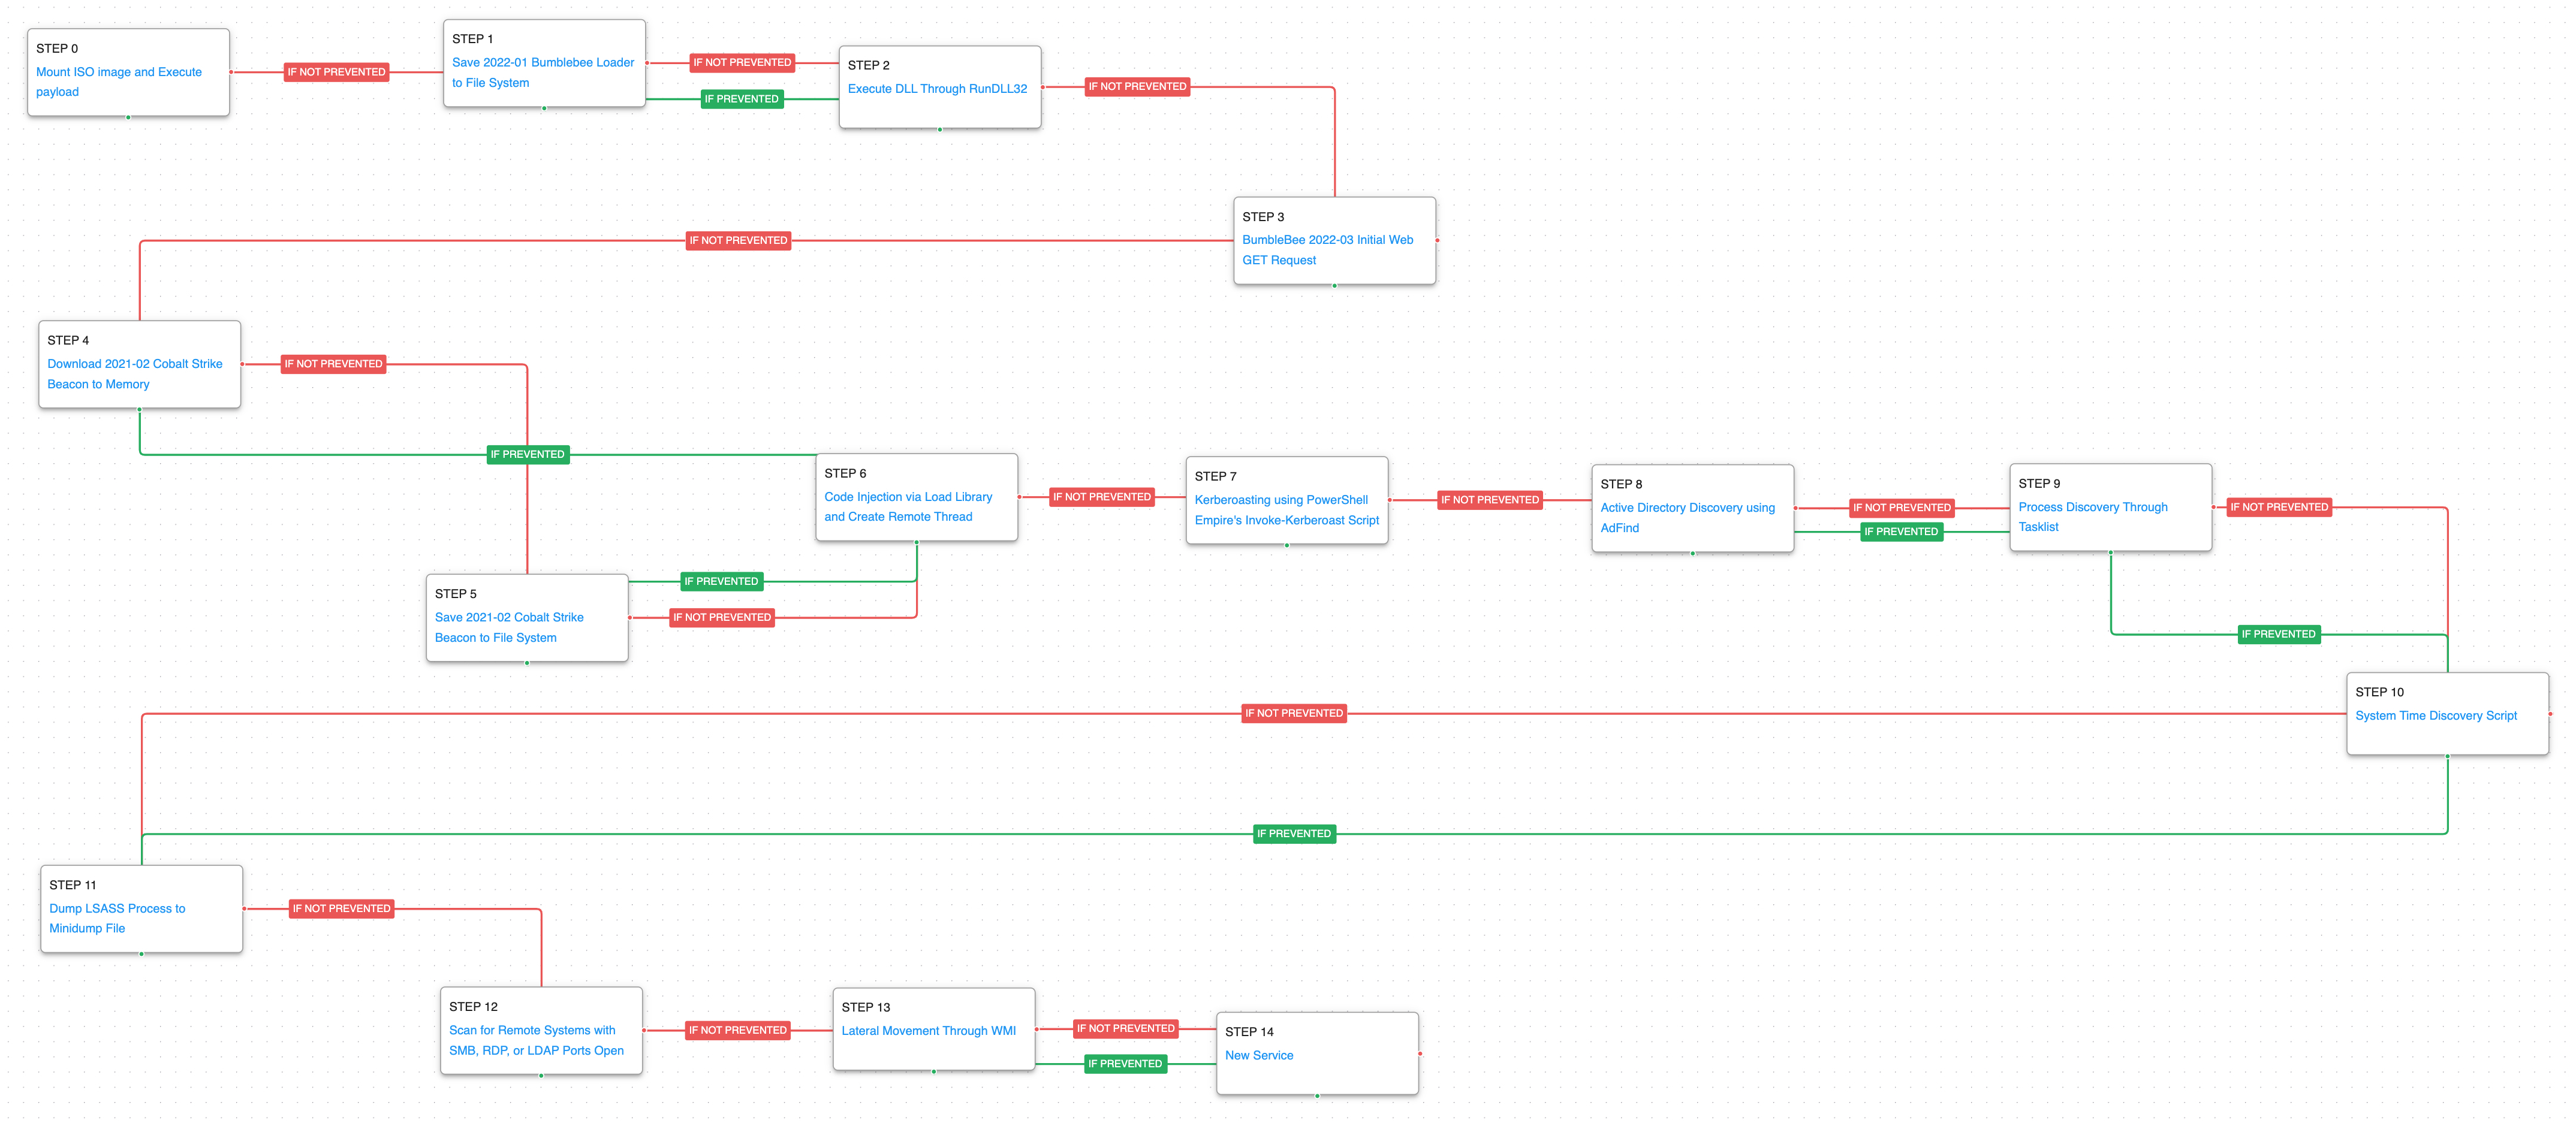This screenshot has height=1129, width=2576.
Task: Open 'Execute DLL Through RunDLL32' link
Action: click(936, 89)
